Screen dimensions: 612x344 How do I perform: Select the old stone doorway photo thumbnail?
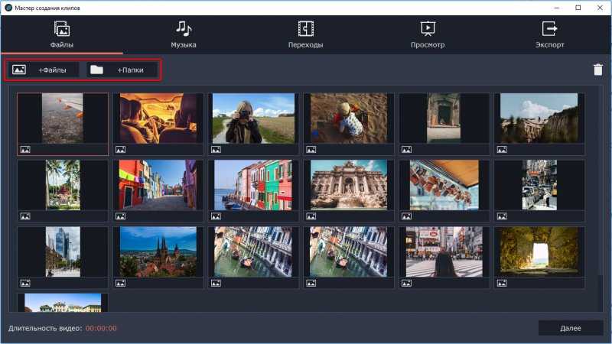(444, 118)
